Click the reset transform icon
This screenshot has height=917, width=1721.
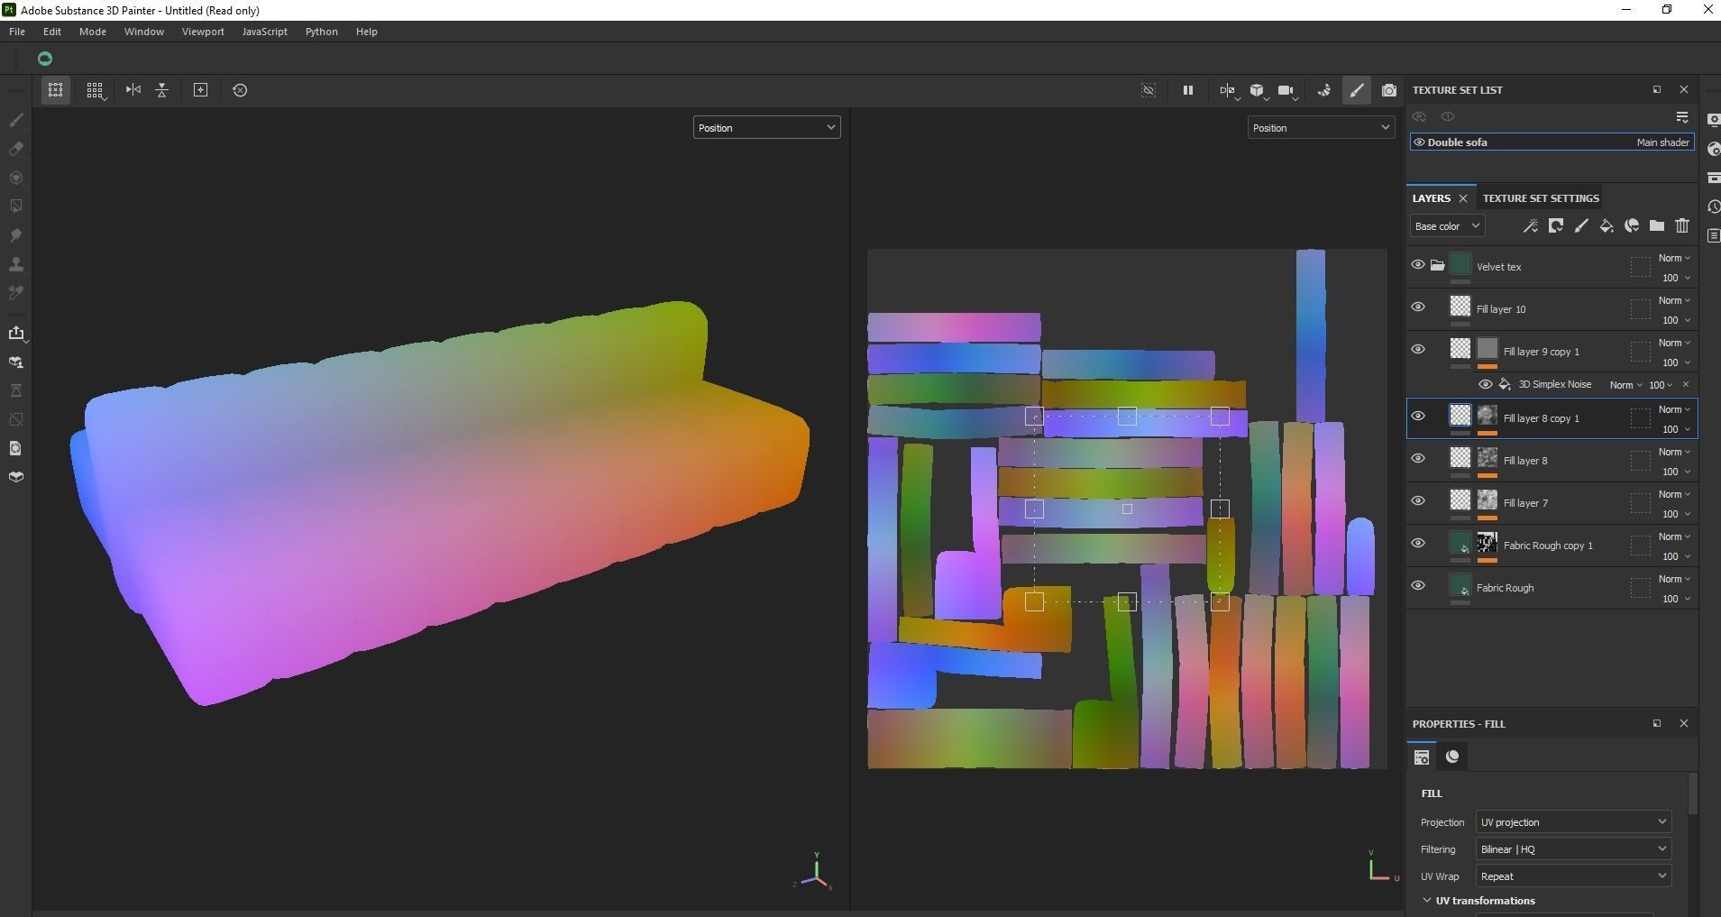tap(240, 90)
